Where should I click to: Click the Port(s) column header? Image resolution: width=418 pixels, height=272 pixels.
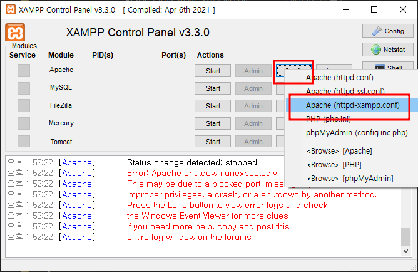pyautogui.click(x=173, y=55)
